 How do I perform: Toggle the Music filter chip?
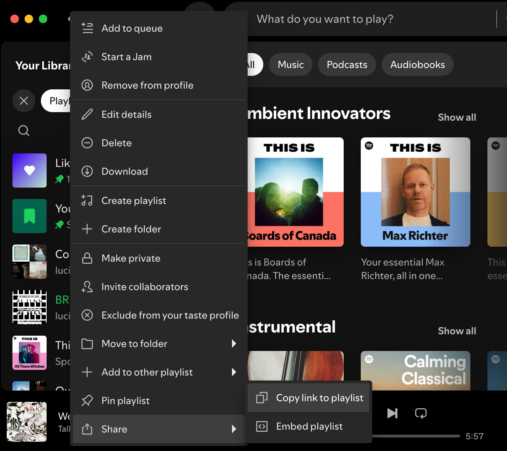pyautogui.click(x=290, y=64)
